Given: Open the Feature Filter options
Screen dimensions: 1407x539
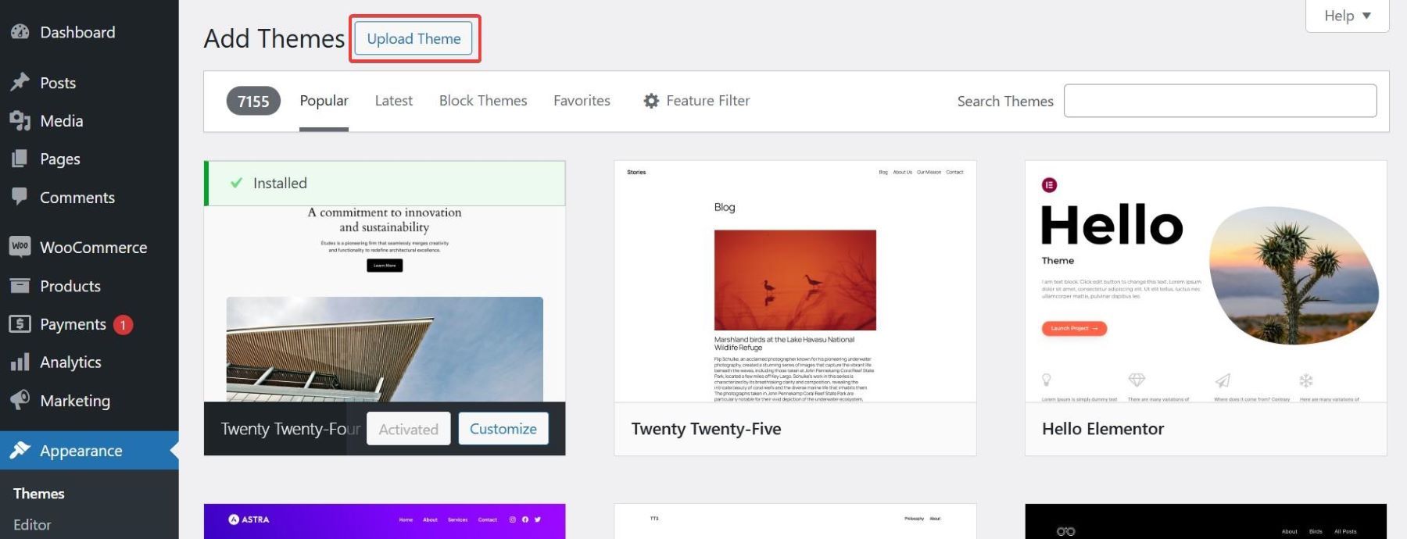Looking at the screenshot, I should (x=696, y=101).
